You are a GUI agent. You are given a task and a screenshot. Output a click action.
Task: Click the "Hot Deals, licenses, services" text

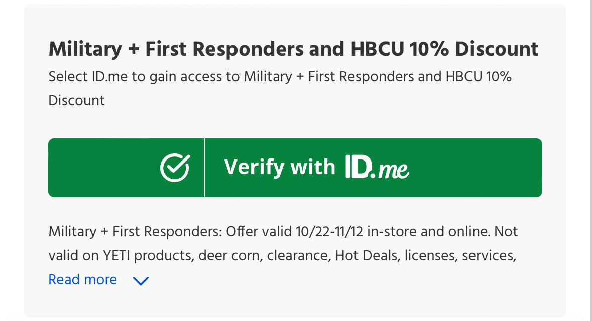point(425,256)
